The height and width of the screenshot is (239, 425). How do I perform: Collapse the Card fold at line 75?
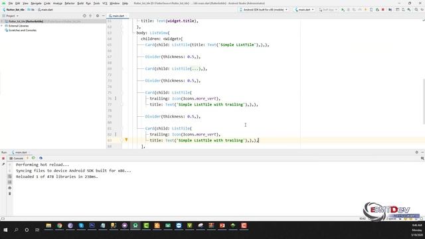click(x=122, y=92)
